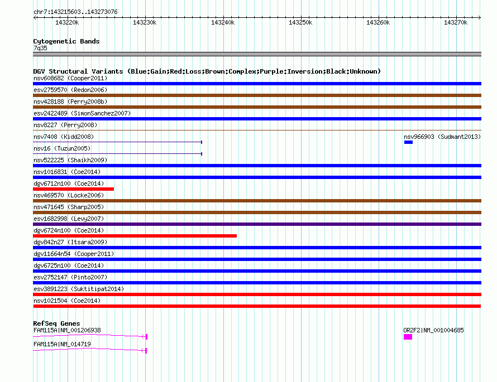Open nsv522225 (Shaikh2009) variant

[x=70, y=160]
